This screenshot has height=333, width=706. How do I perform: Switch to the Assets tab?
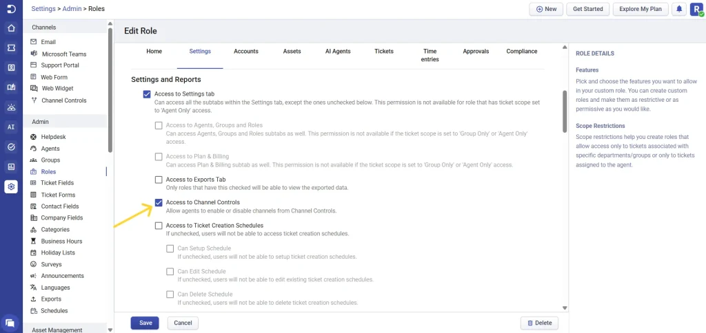coord(292,51)
